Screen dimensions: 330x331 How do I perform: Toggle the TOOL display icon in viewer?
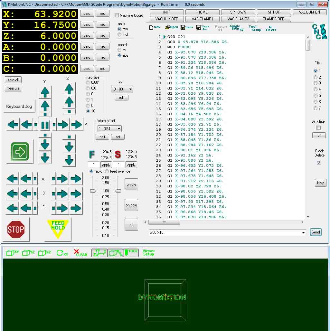tap(131, 253)
